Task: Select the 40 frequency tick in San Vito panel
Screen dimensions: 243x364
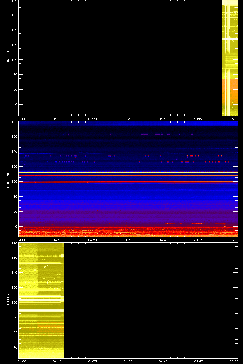Action: click(x=15, y=105)
